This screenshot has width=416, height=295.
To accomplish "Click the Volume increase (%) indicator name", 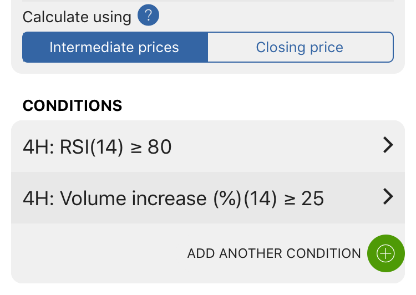I will pyautogui.click(x=150, y=199).
